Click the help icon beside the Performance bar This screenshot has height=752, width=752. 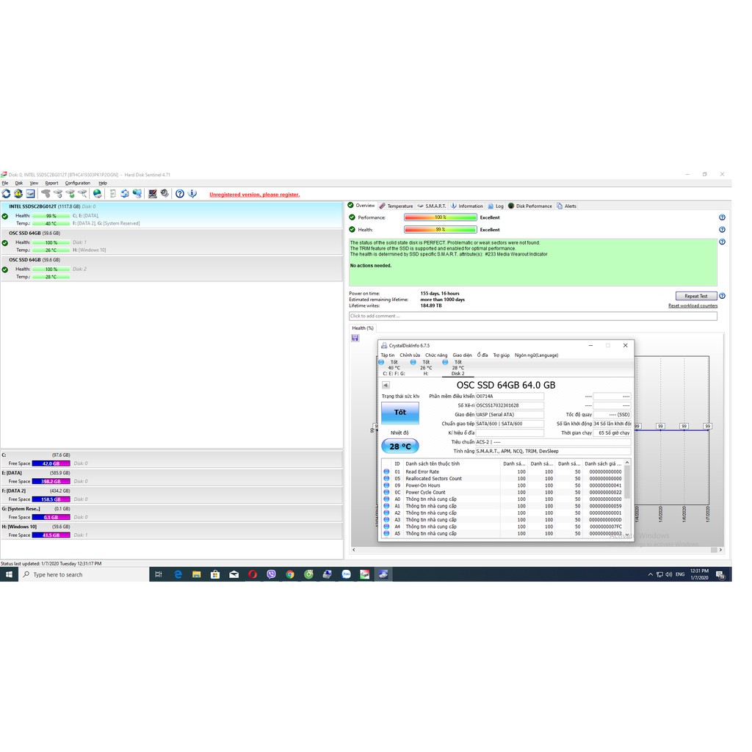coord(722,217)
